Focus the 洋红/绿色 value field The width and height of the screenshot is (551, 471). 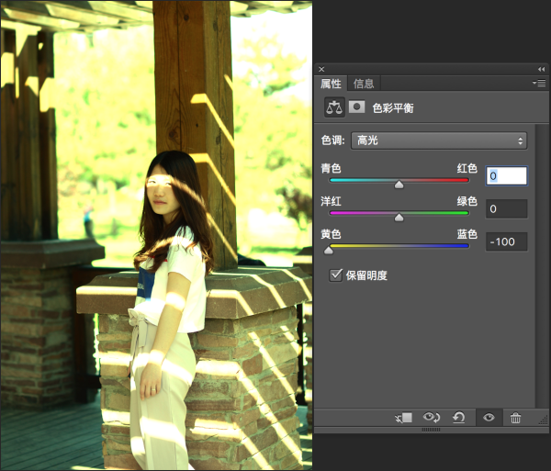(x=506, y=209)
